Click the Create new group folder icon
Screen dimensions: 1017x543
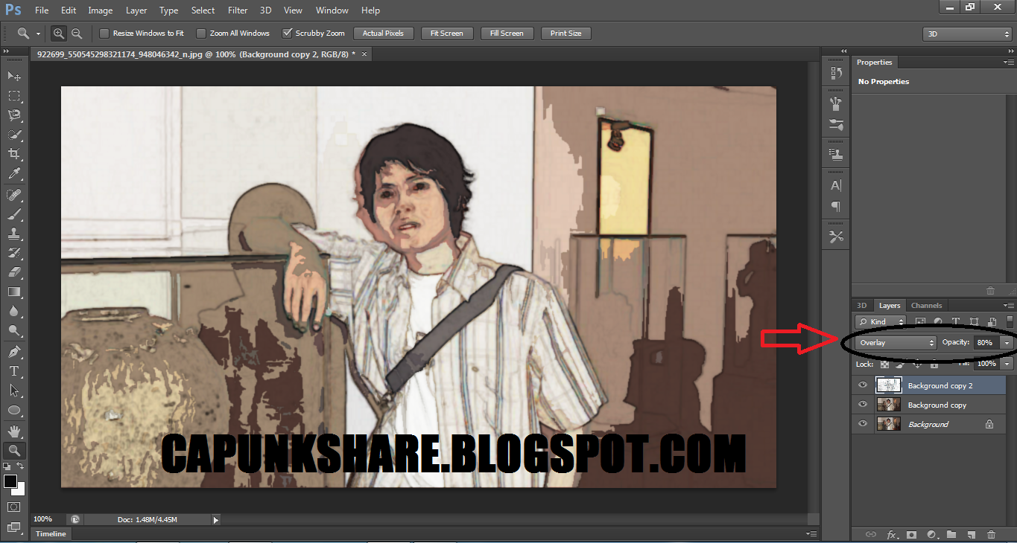click(x=951, y=534)
